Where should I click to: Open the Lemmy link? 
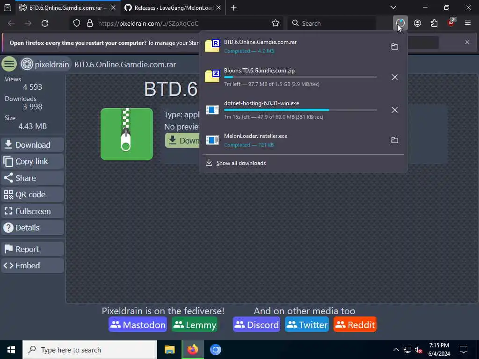point(195,324)
